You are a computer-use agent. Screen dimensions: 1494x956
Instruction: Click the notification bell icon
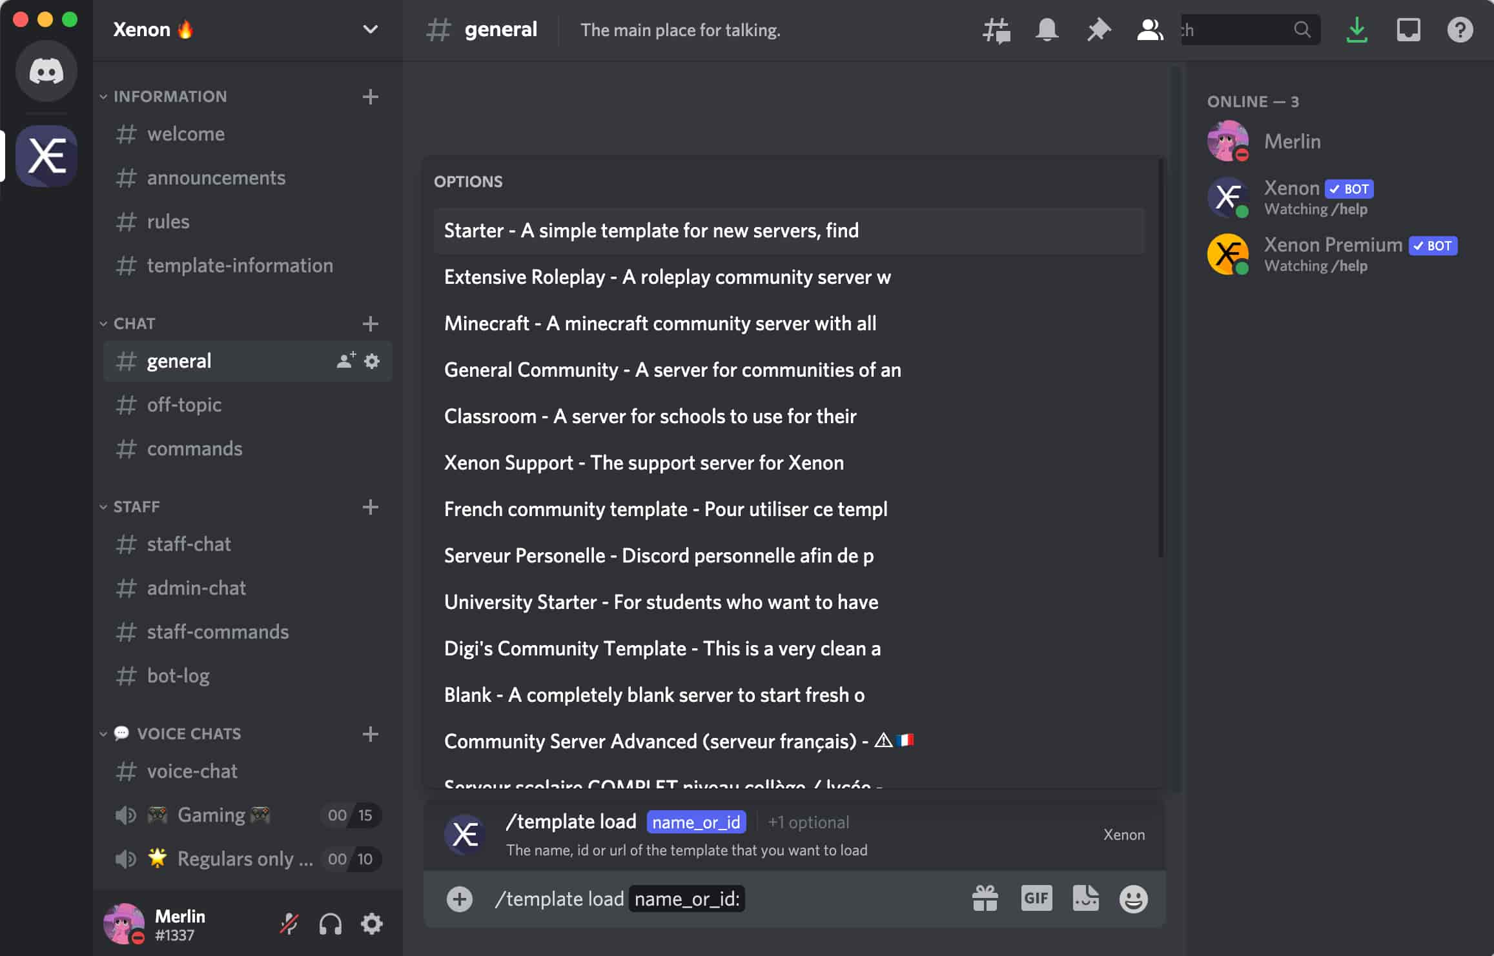(x=1047, y=30)
